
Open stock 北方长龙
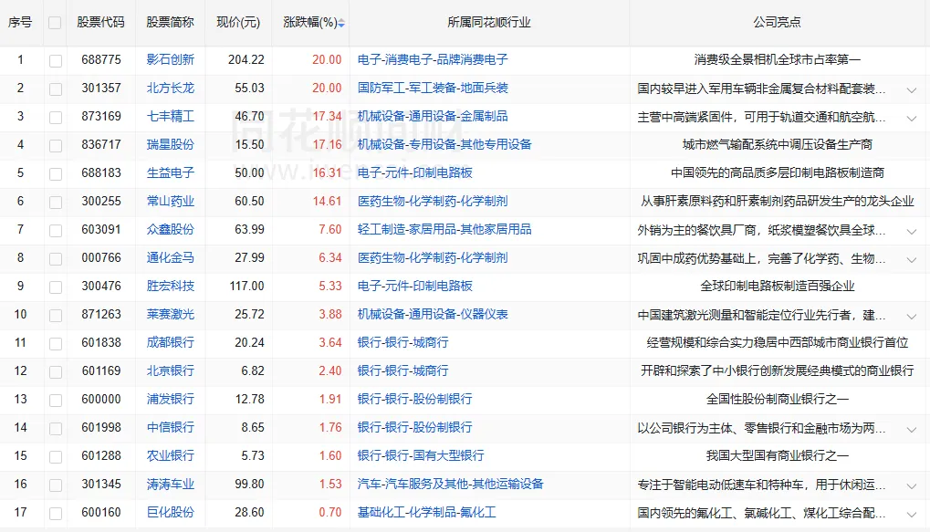coord(171,89)
